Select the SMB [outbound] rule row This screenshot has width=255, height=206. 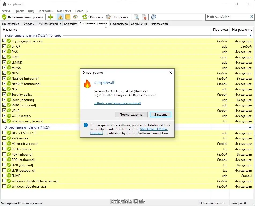(127, 170)
